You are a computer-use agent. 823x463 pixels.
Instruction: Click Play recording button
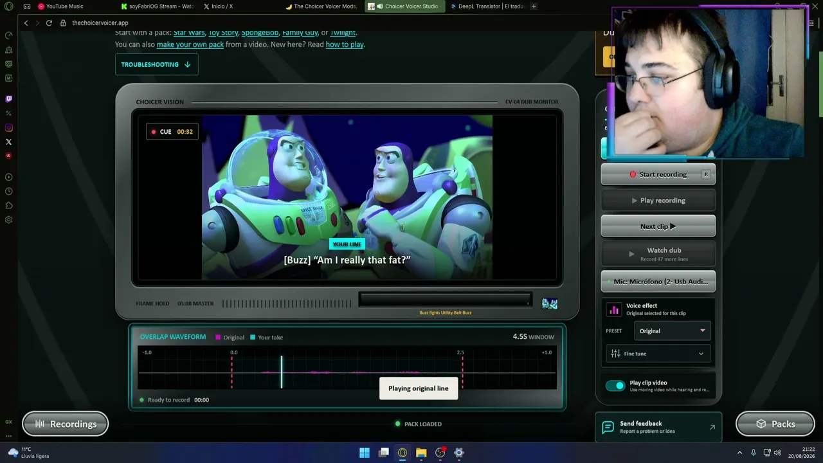[658, 201]
